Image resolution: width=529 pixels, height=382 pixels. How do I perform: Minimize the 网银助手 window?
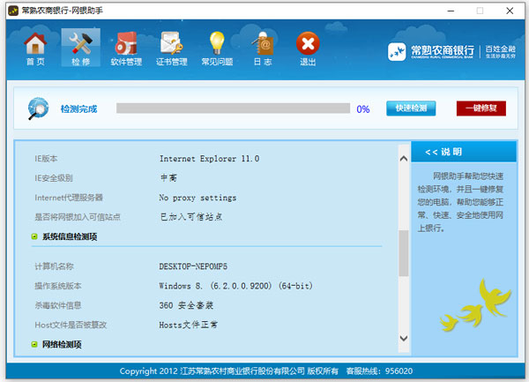coord(451,11)
